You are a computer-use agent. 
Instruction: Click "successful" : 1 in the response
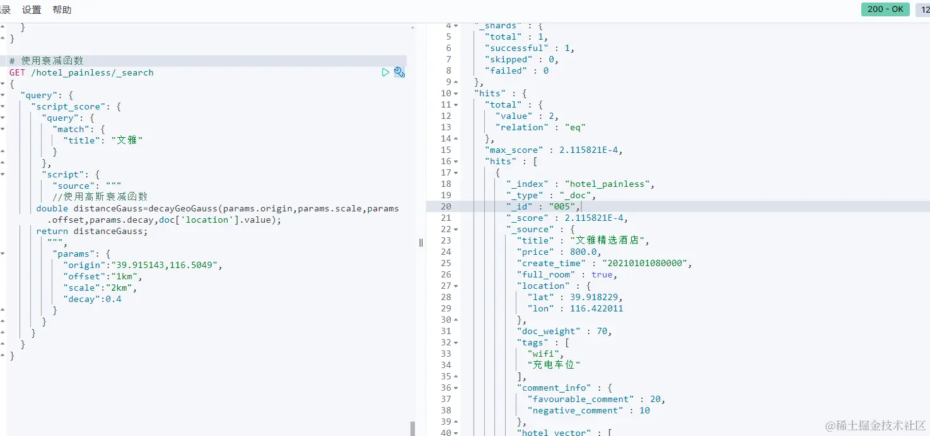click(530, 48)
